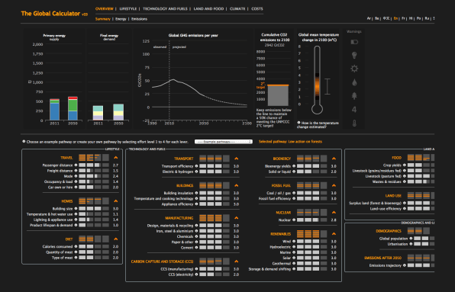Click the tree warning icon
Viewport: 455px width, 292px height.
354,96
